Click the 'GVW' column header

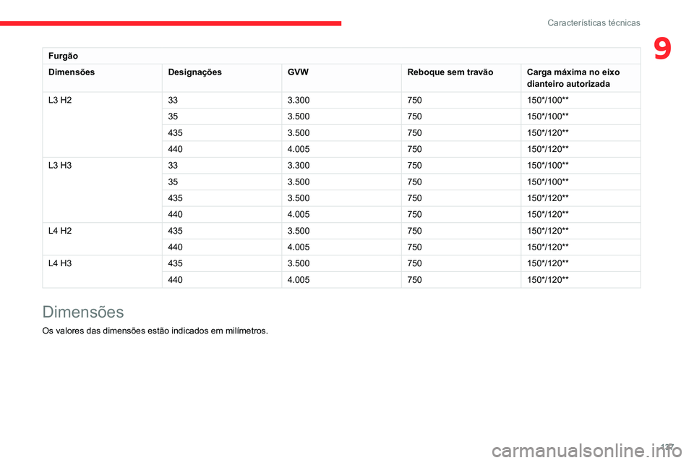click(x=298, y=72)
